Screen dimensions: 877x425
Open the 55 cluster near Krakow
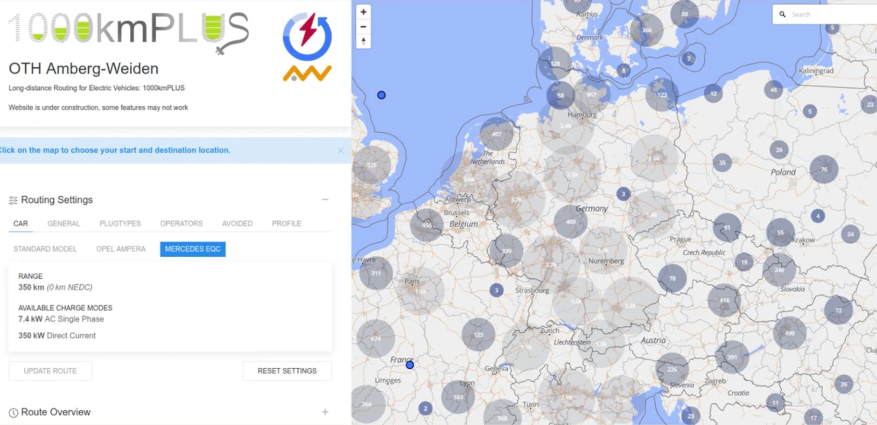coord(780,232)
